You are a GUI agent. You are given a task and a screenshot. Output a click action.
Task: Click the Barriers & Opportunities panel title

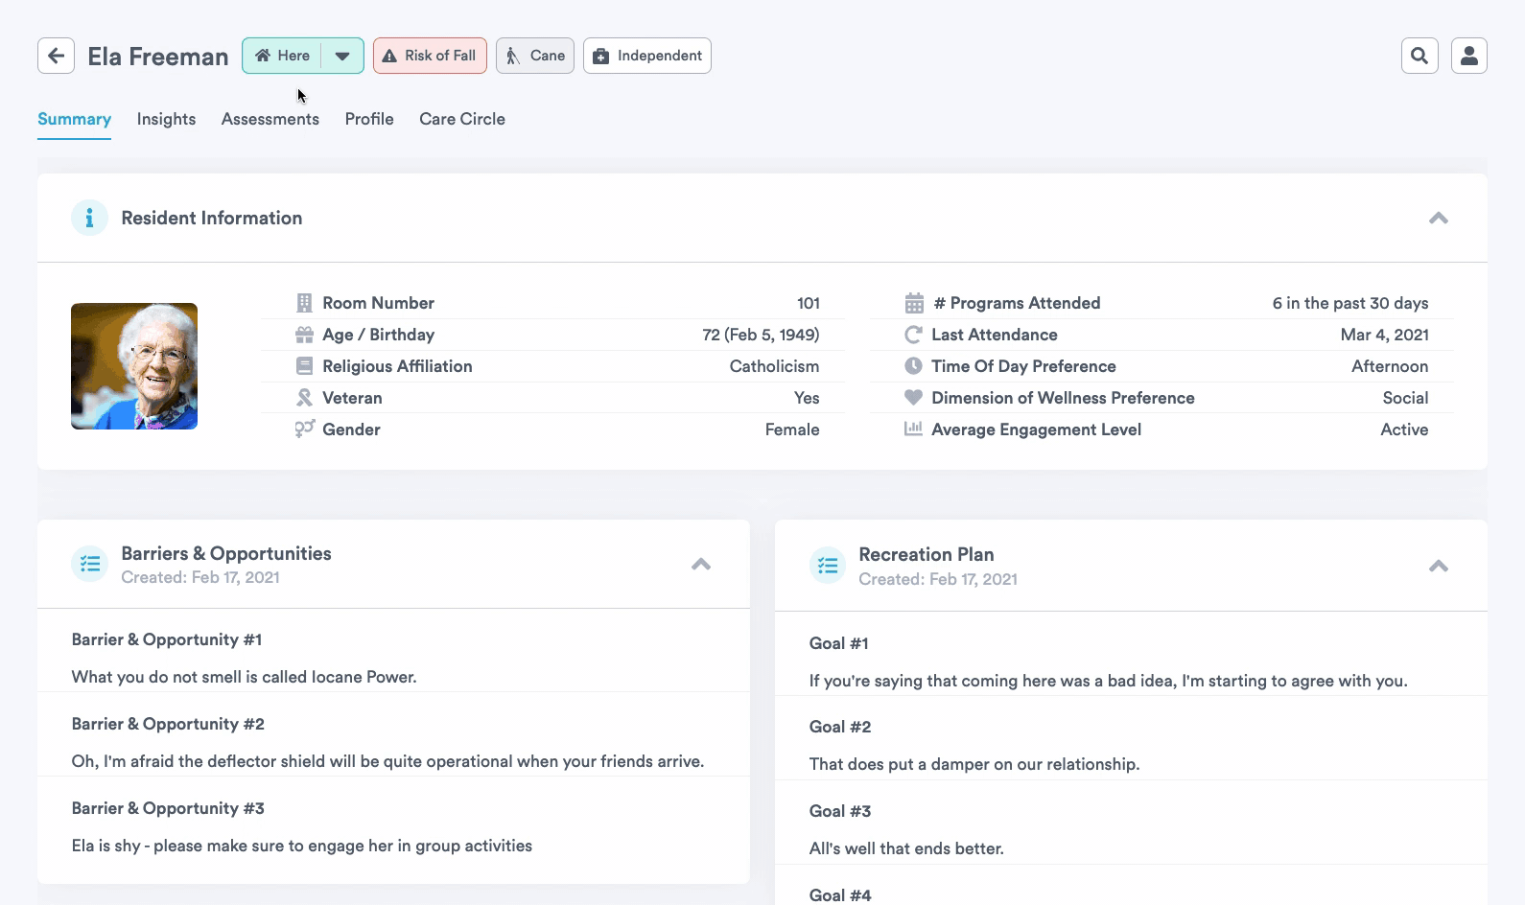coord(226,553)
